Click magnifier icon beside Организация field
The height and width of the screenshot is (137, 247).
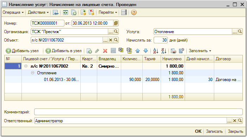coord(116,32)
